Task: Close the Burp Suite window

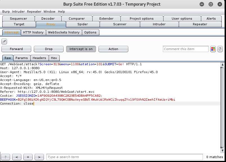Action: 220,4
